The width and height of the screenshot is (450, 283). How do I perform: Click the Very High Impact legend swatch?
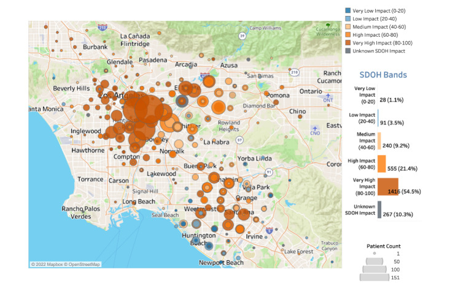(348, 43)
